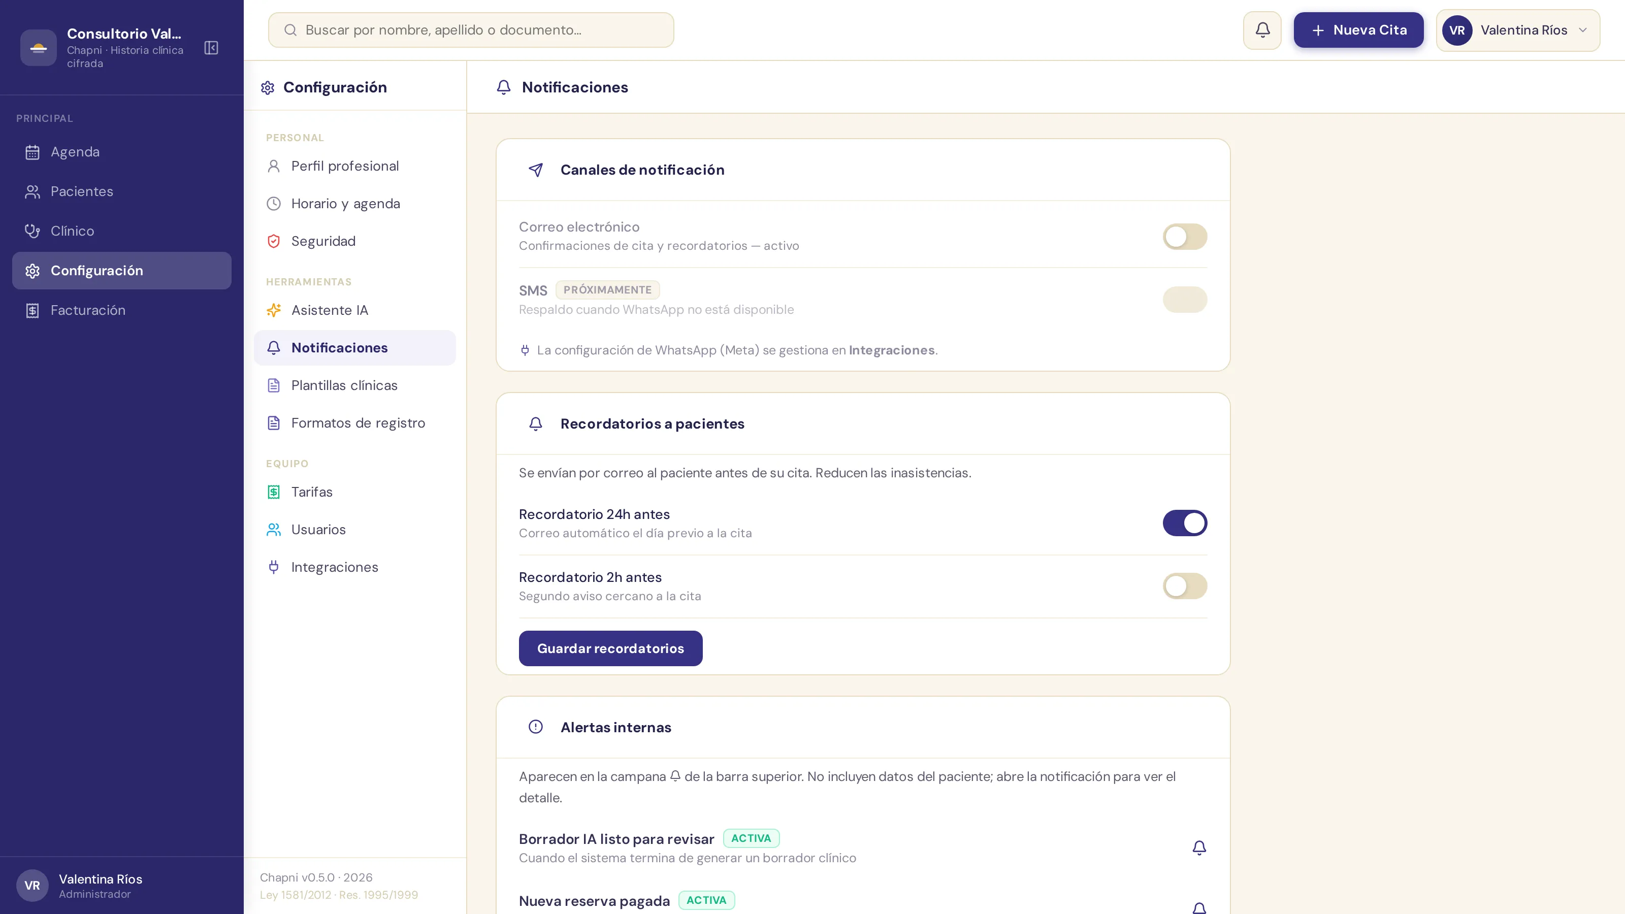Select Notificaciones settings item
Image resolution: width=1625 pixels, height=914 pixels.
coord(354,347)
